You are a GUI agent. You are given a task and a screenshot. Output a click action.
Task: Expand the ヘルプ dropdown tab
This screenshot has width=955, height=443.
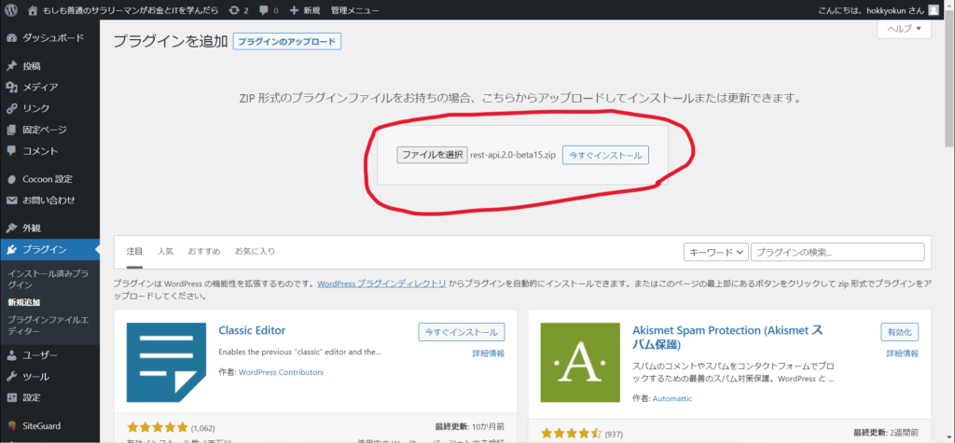point(904,29)
